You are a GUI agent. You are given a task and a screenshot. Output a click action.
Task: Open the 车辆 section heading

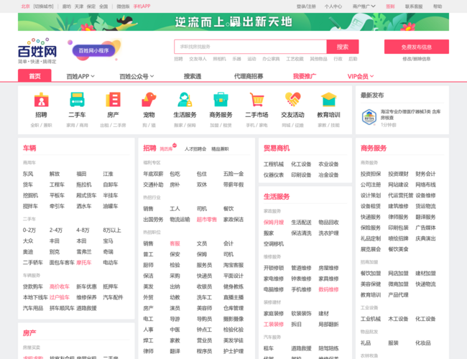pos(29,148)
